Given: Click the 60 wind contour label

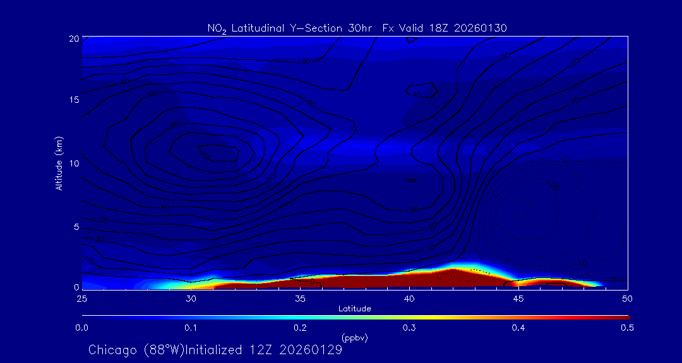Looking at the screenshot, I should click(174, 126).
